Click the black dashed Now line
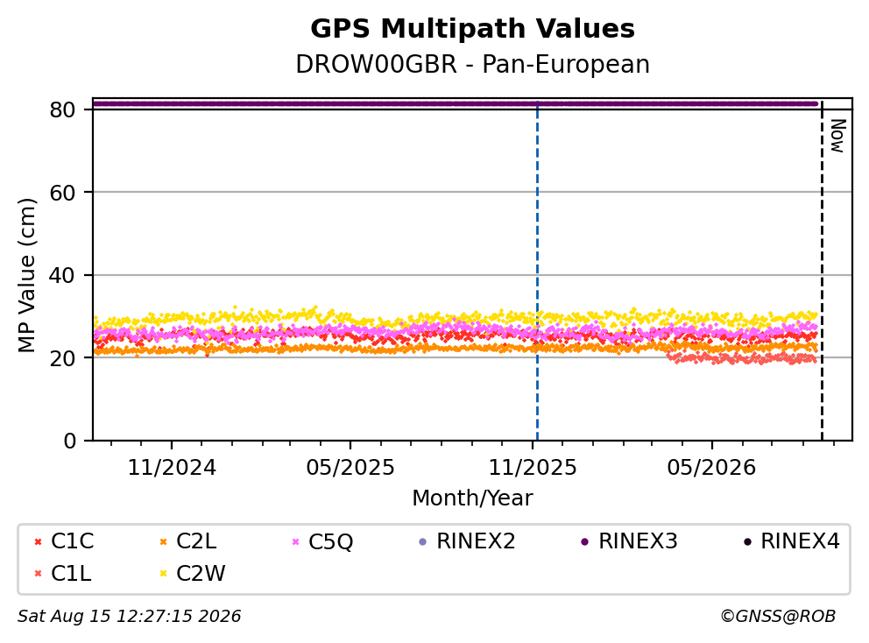The image size is (869, 643). (x=822, y=272)
